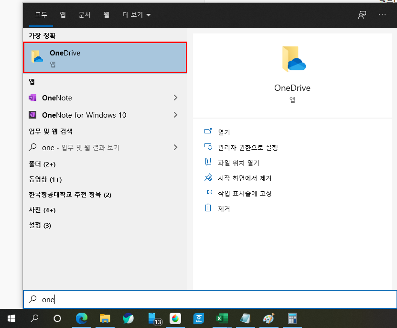
Task: Open the notepad app taskbar icon
Action: point(246,318)
